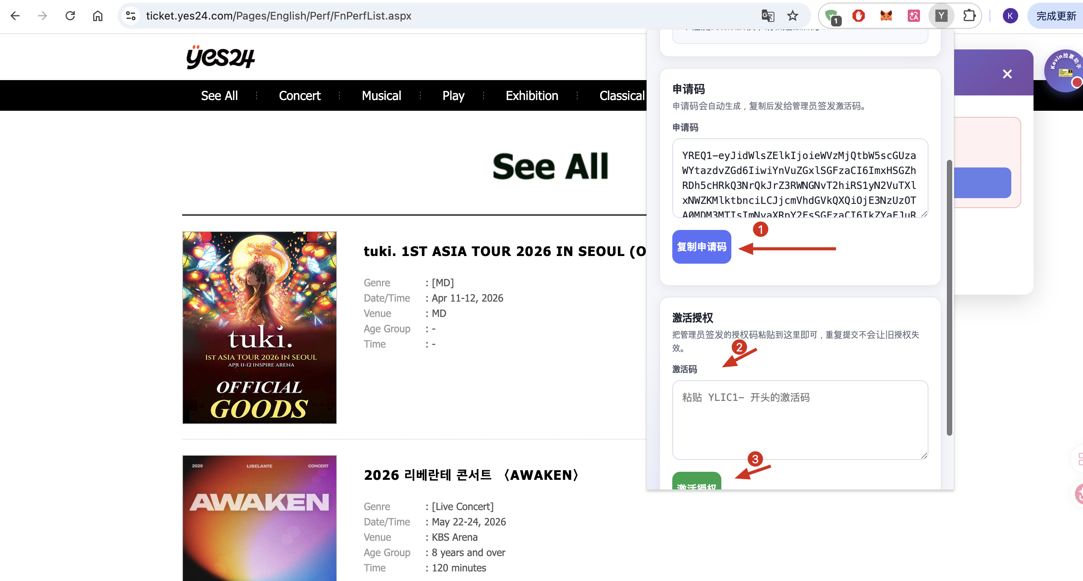
Task: Click the address bar URL
Action: click(x=278, y=16)
